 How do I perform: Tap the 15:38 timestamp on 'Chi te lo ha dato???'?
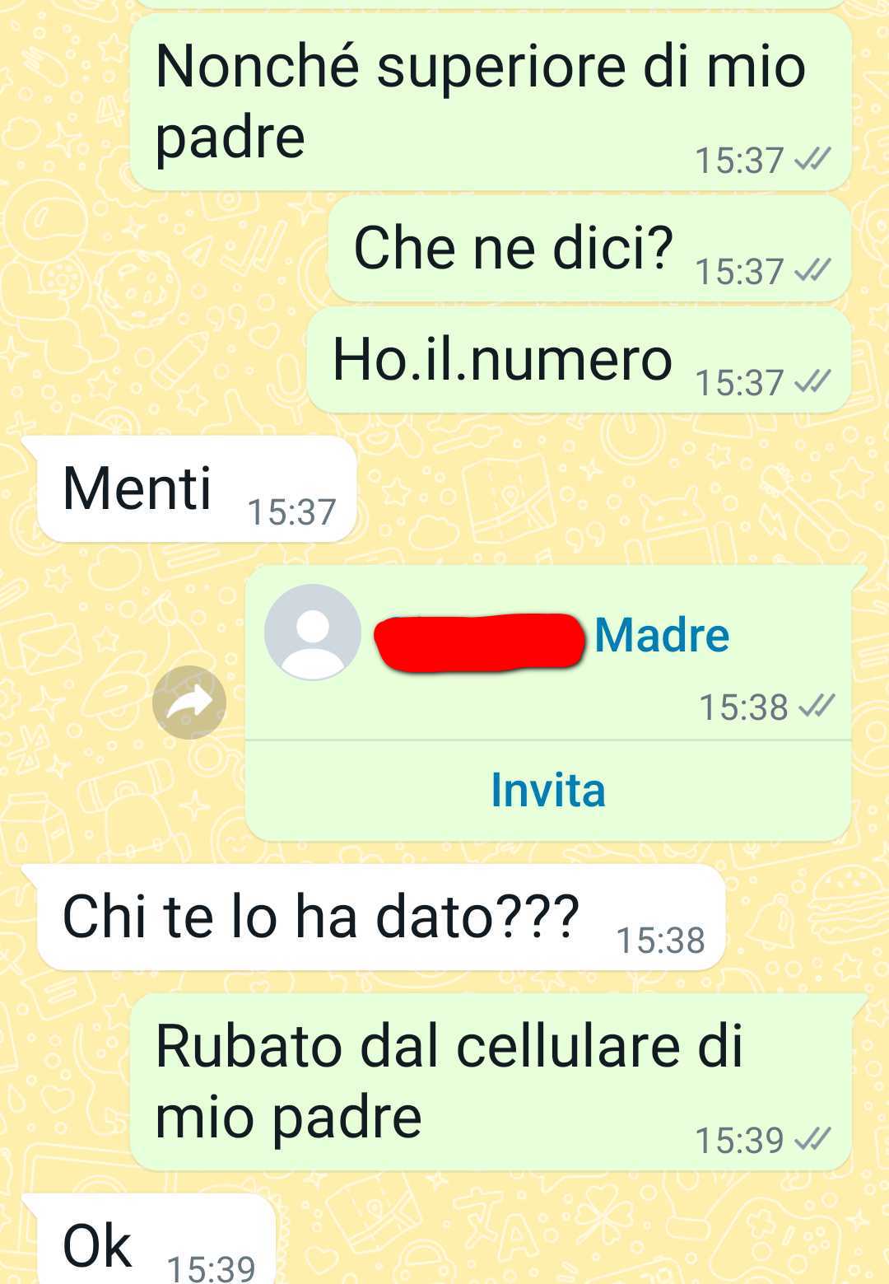[661, 940]
